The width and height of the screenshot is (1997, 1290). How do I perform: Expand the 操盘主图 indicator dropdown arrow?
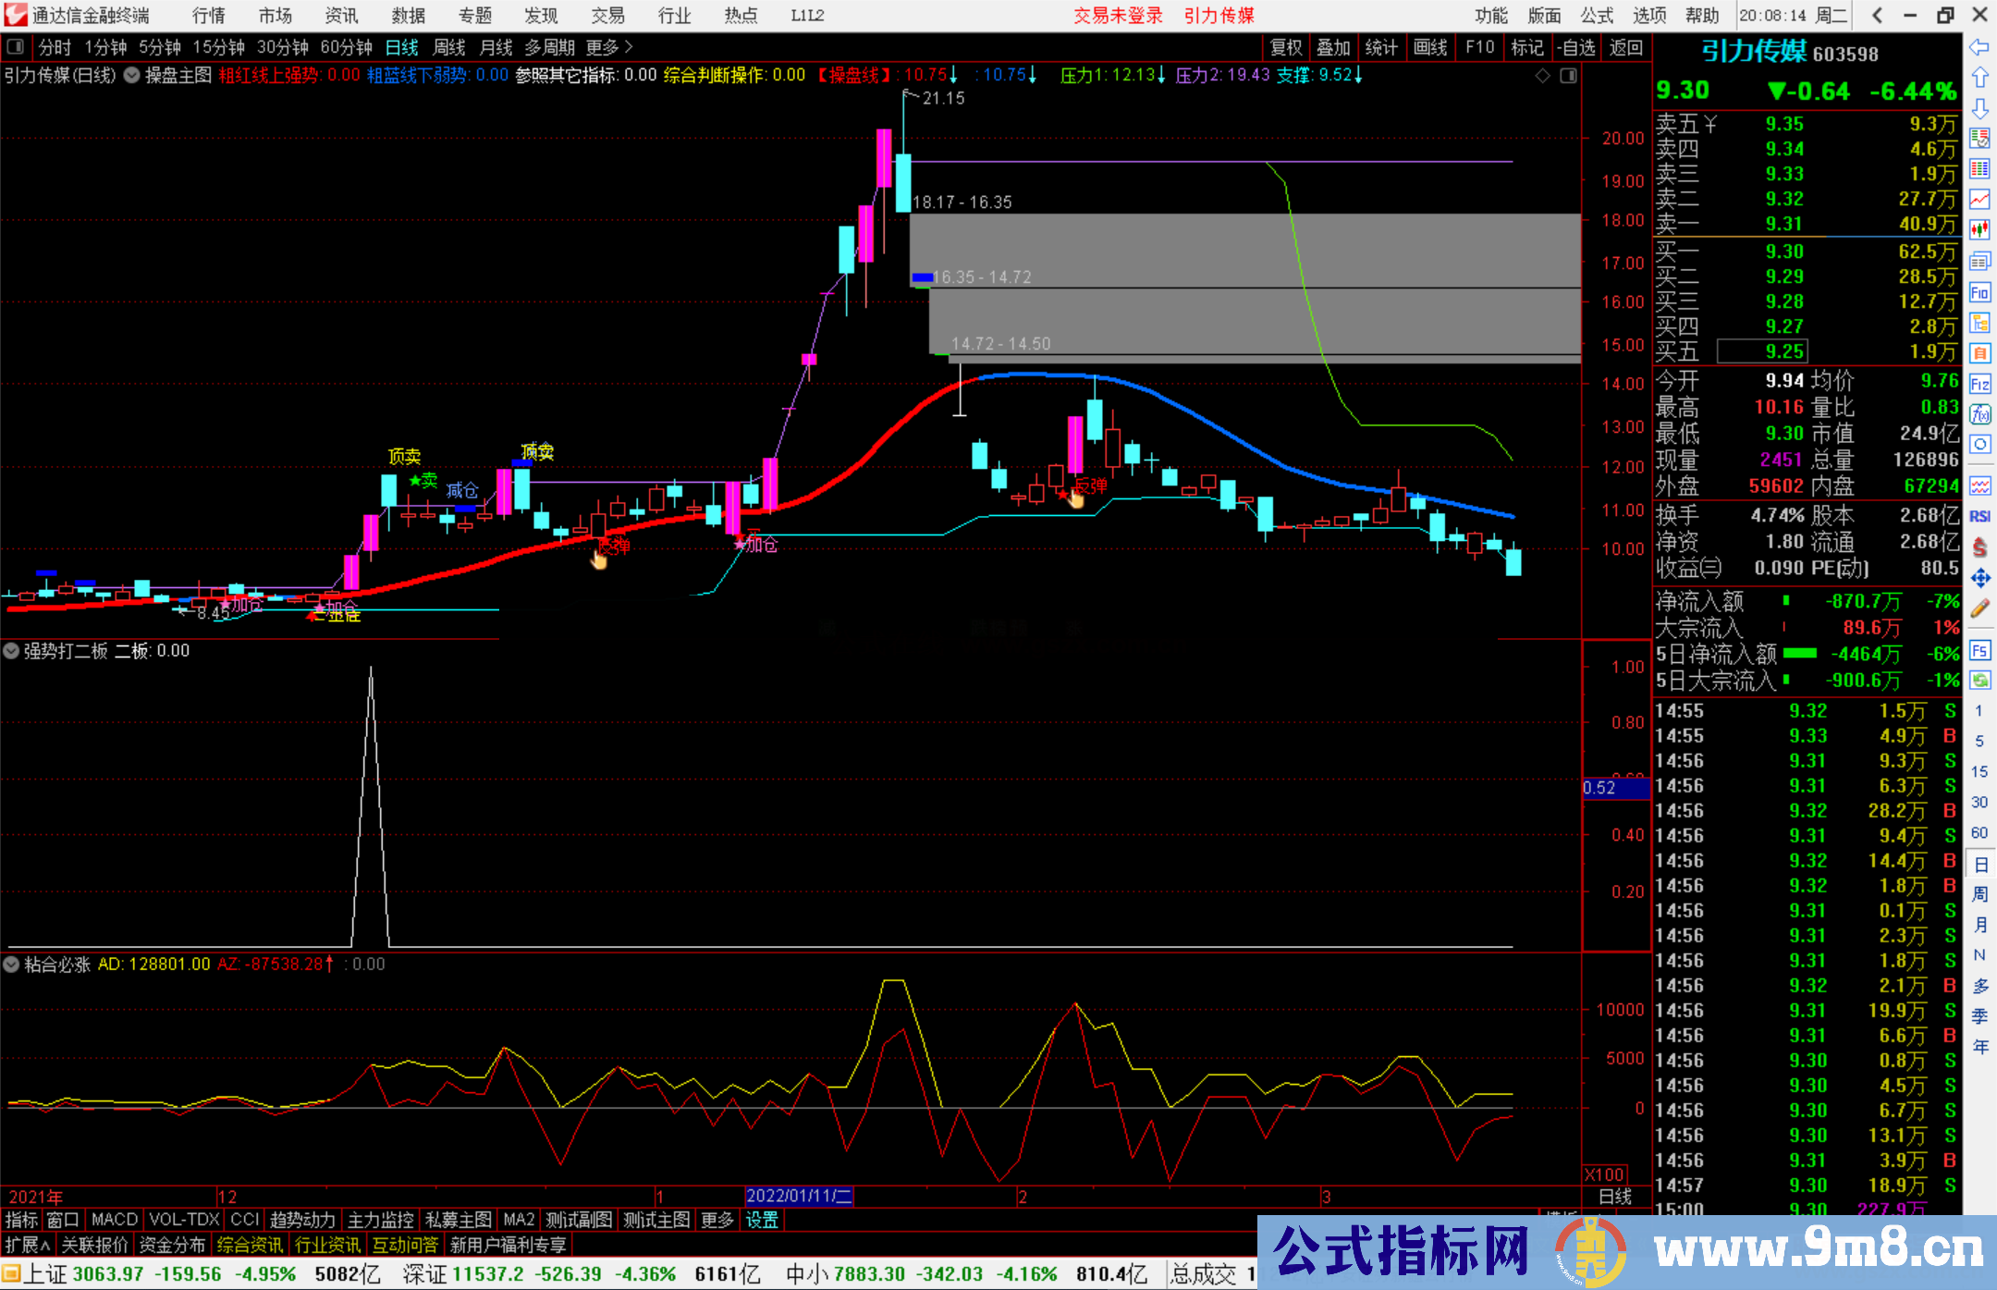tap(132, 75)
